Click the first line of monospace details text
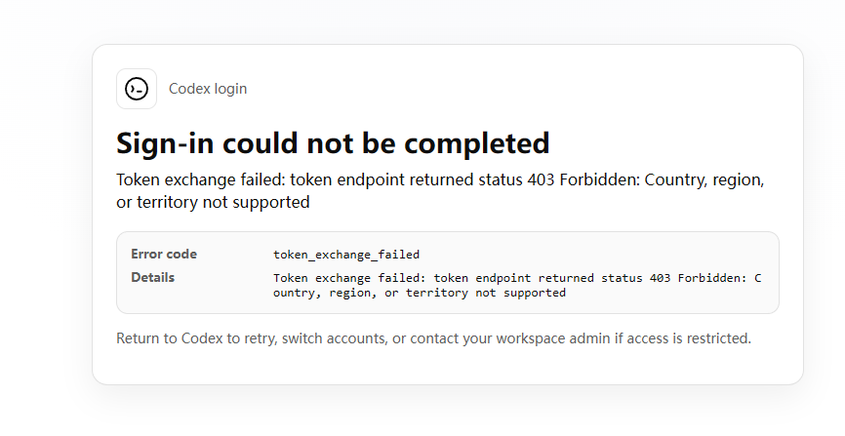Viewport: 845px width, 436px height. point(517,278)
